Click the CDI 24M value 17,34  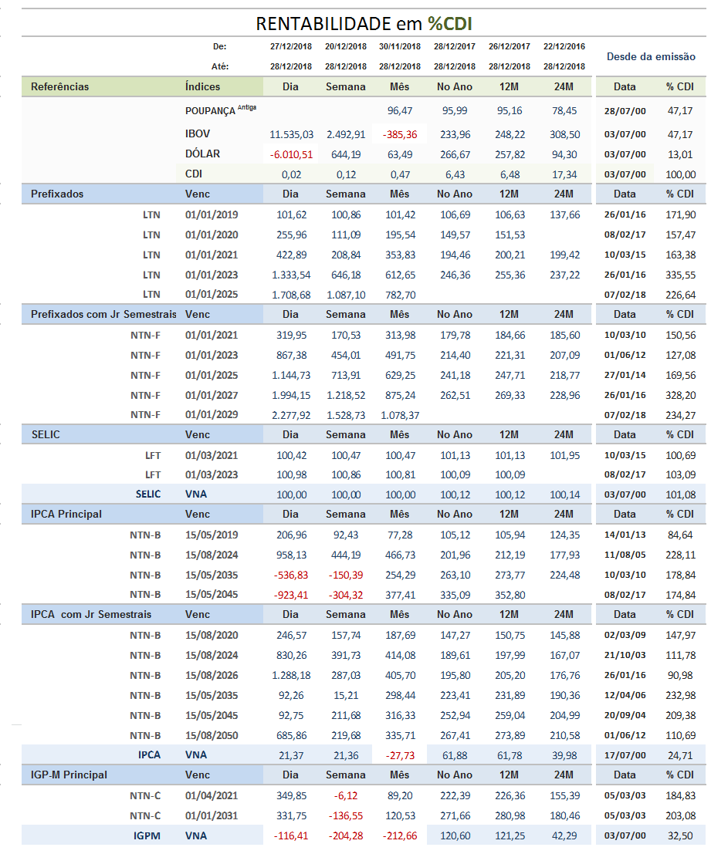(564, 175)
